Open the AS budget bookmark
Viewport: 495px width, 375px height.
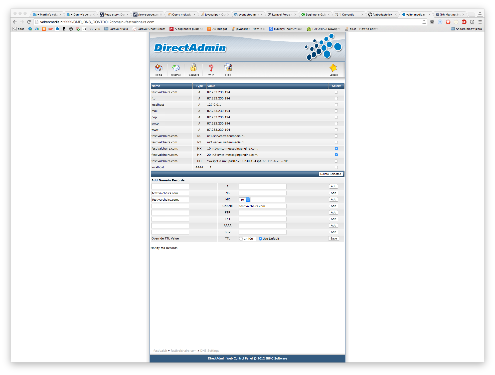tap(217, 29)
